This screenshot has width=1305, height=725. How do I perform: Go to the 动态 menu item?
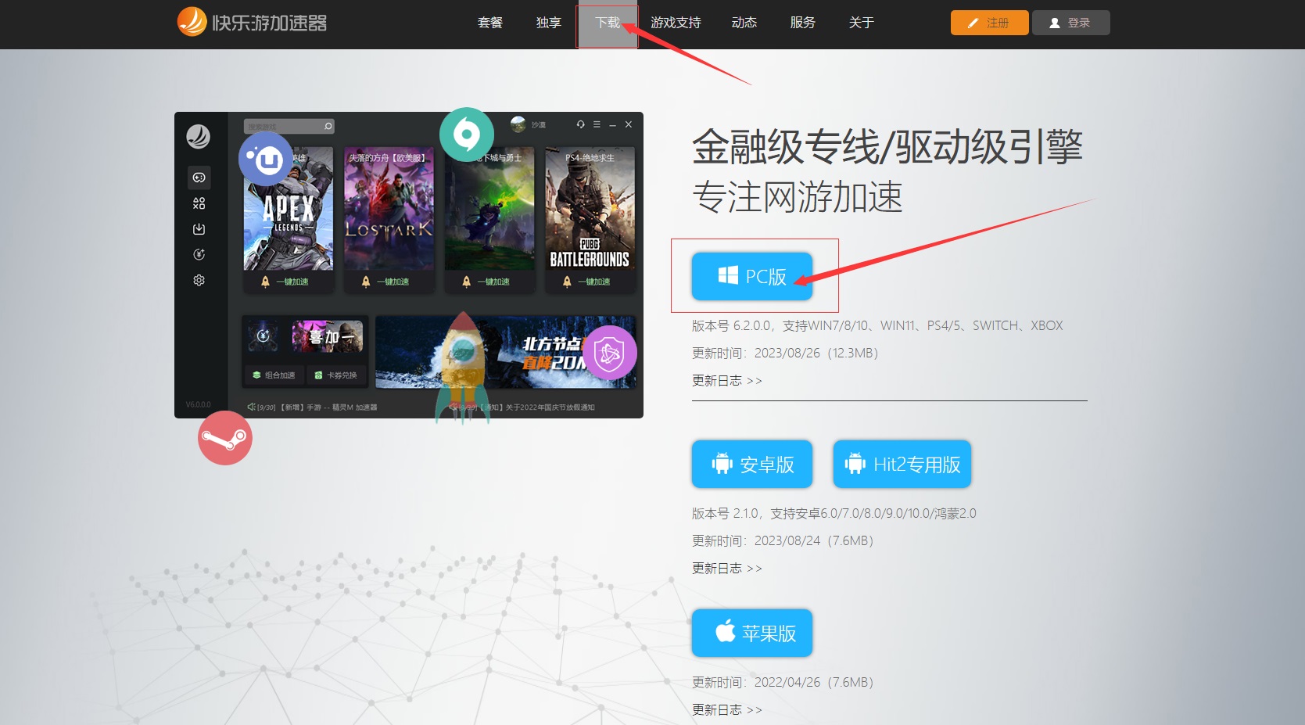pos(744,23)
